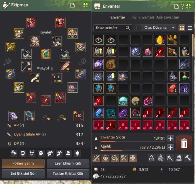Increase Ağırlık limit with plus button
This screenshot has width=195, height=184.
[x=171, y=148]
